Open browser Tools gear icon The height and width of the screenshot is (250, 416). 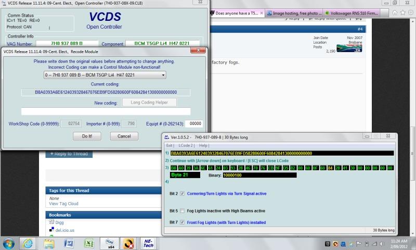pos(411,12)
